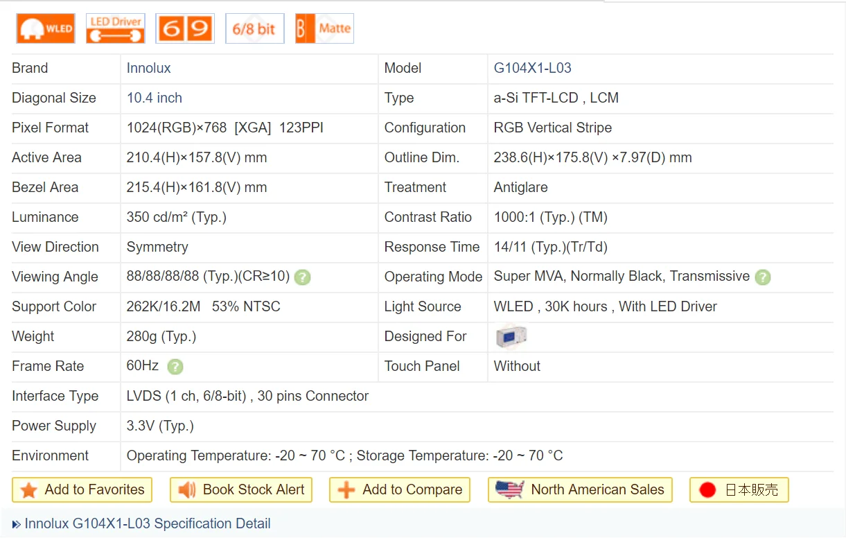Click the LED Driver feature icon

coord(116,28)
